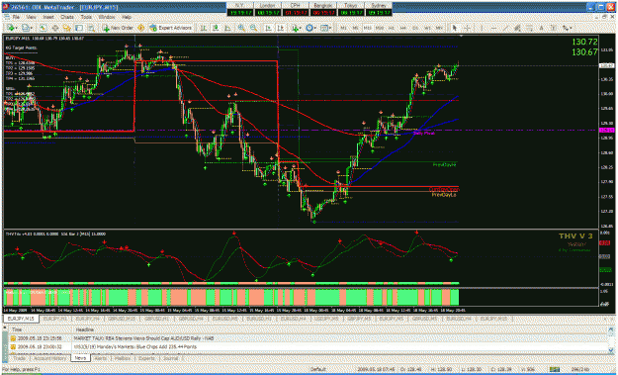The image size is (618, 375).
Task: Open the Trade tab in Terminal
Action: click(19, 358)
